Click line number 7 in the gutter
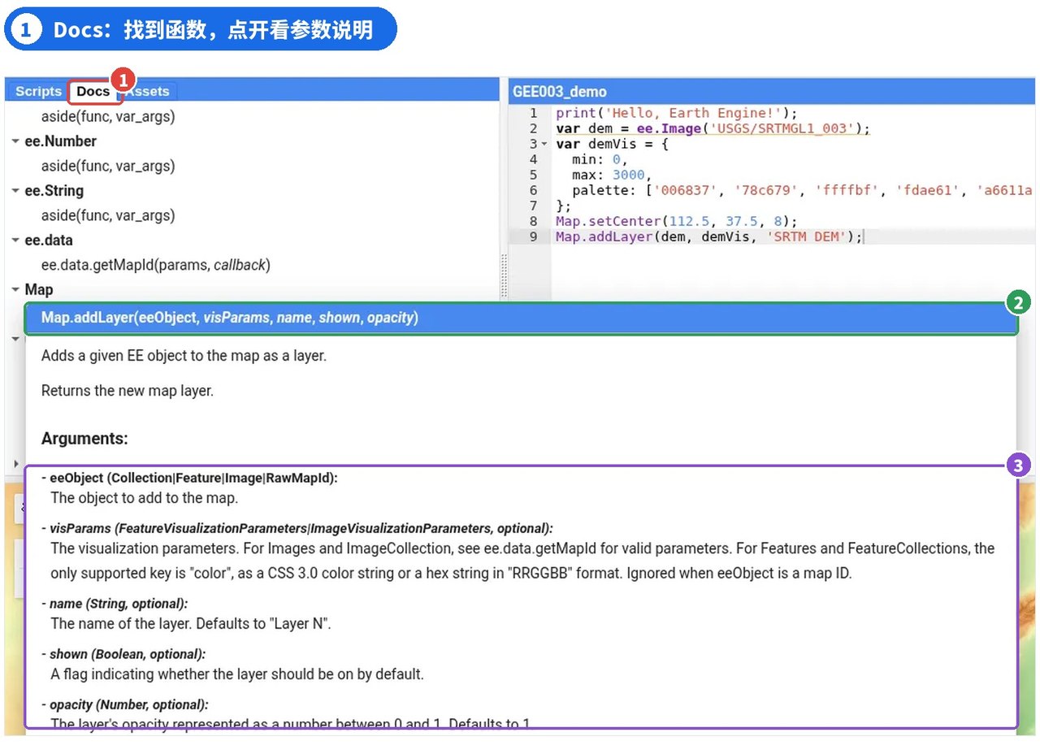This screenshot has width=1040, height=754. pos(532,206)
